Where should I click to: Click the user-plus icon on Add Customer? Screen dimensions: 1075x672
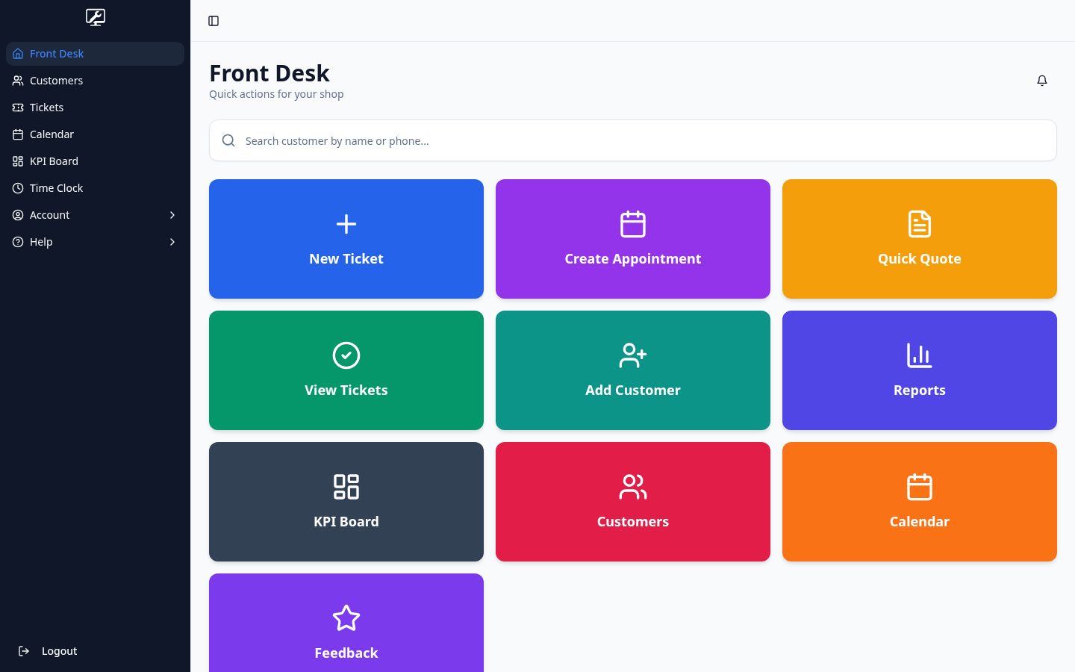coord(633,355)
